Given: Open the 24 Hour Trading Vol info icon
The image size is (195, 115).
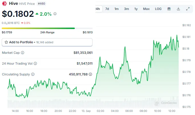Looking at the screenshot, I should 35,63.
